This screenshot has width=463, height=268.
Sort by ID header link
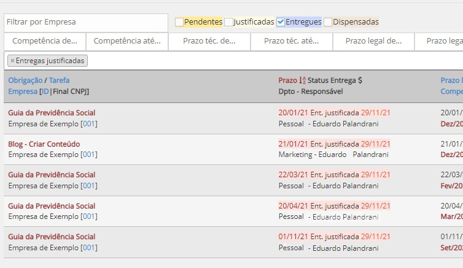tap(45, 91)
